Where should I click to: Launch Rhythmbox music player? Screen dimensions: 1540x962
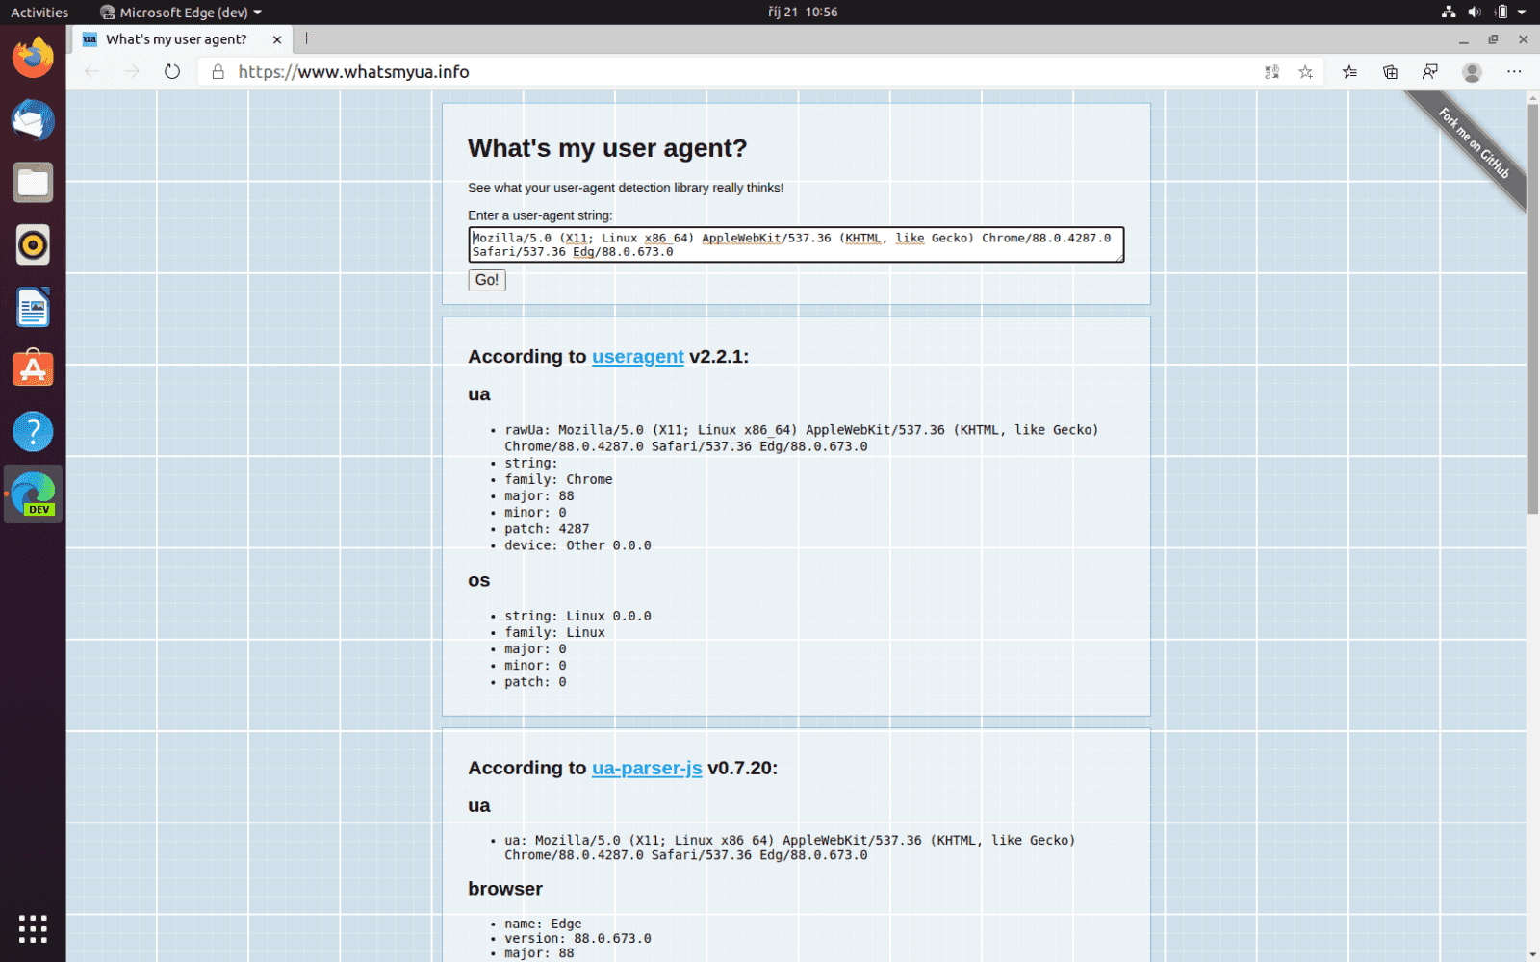pyautogui.click(x=33, y=245)
